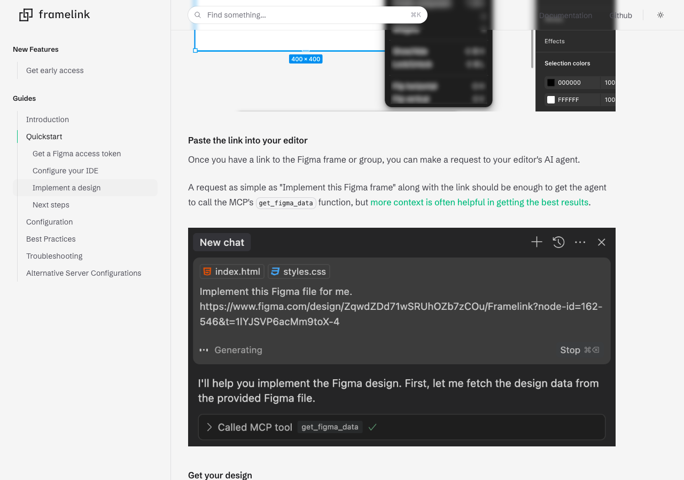Start a new chat using the plus icon
This screenshot has height=480, width=684.
point(537,242)
